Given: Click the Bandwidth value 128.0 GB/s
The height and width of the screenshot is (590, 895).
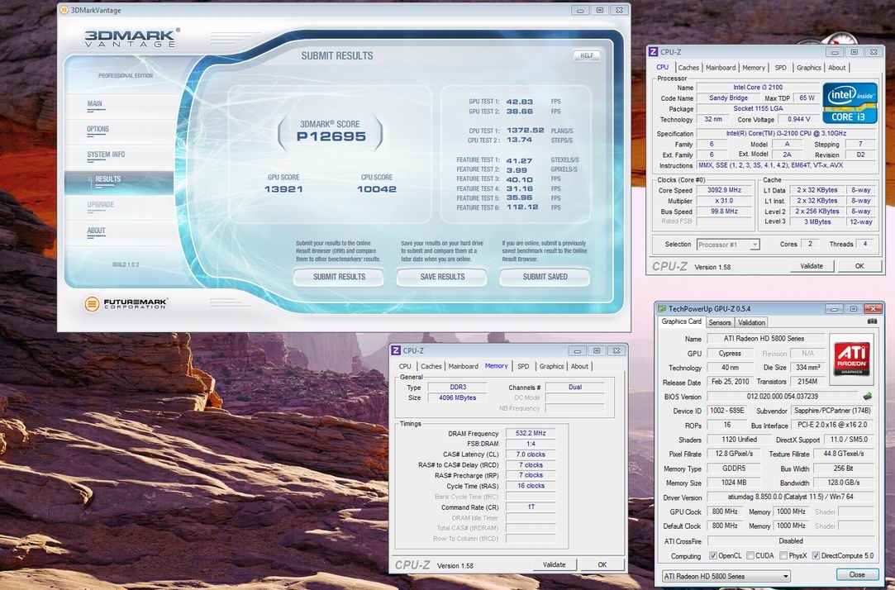Looking at the screenshot, I should click(x=844, y=483).
